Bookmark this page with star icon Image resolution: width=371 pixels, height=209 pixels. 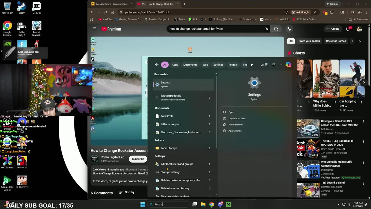click(x=315, y=12)
